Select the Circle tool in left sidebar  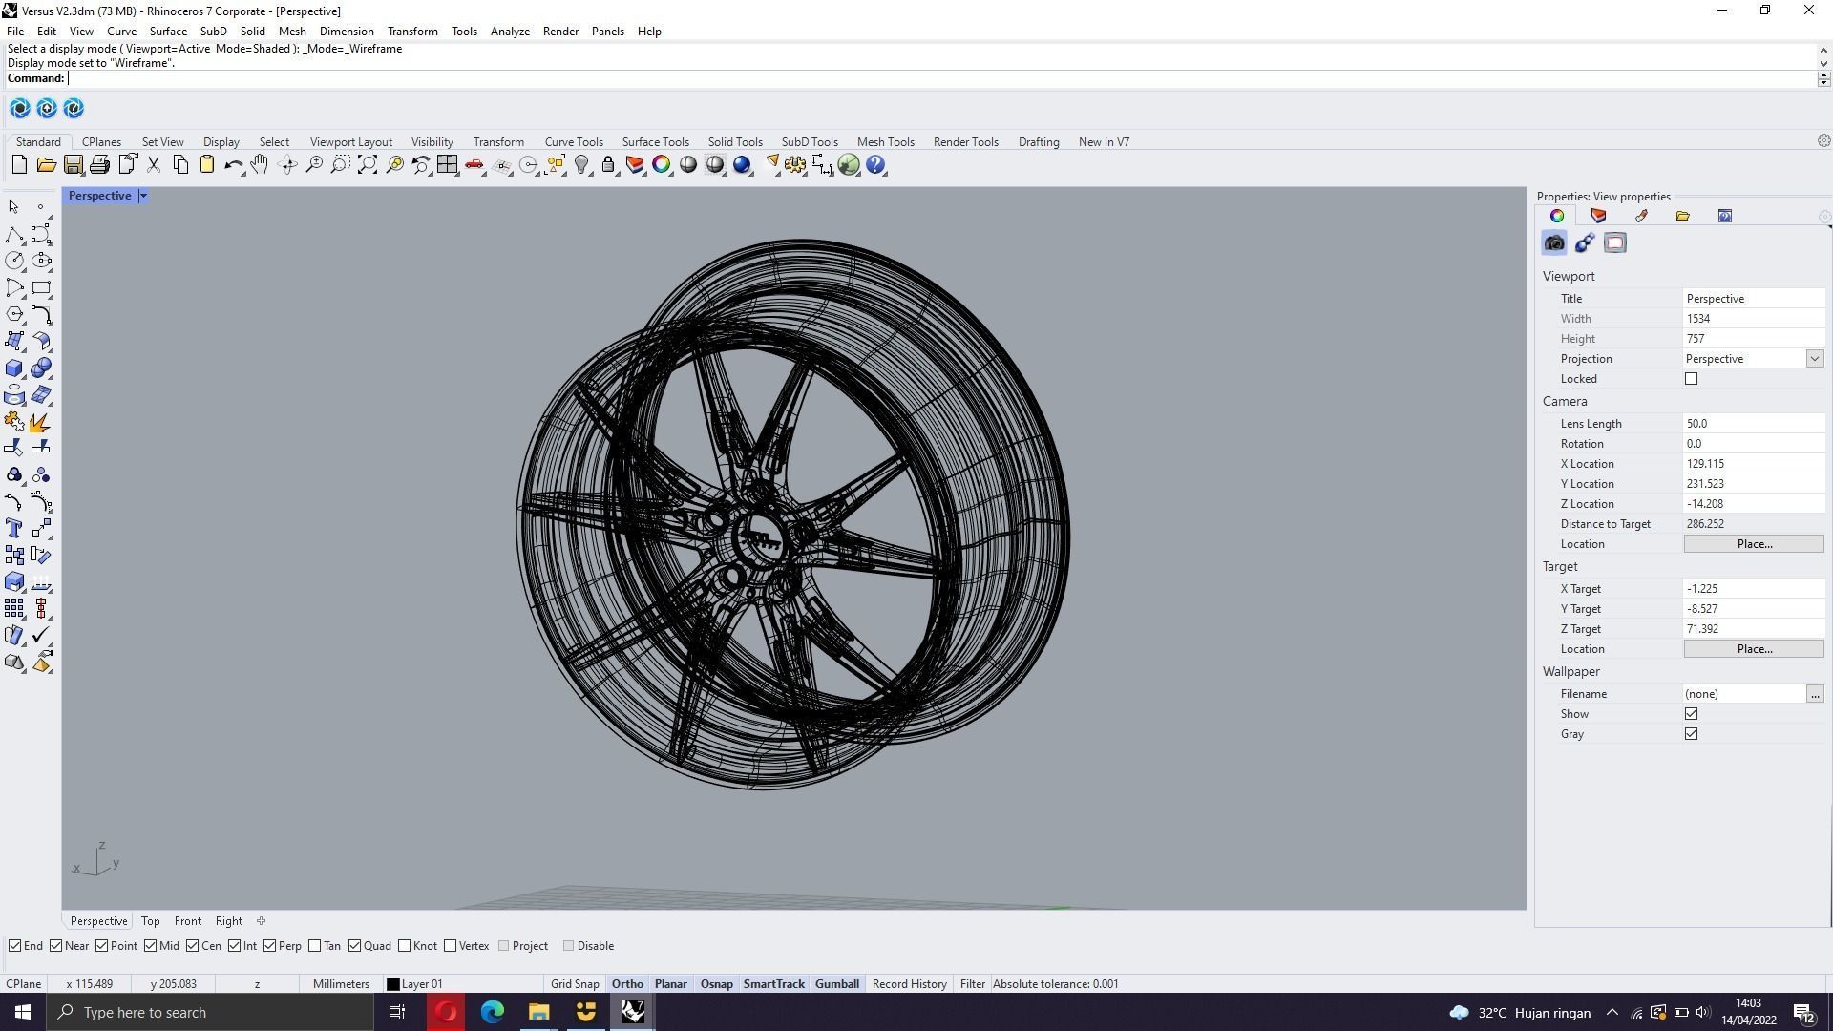[x=14, y=261]
